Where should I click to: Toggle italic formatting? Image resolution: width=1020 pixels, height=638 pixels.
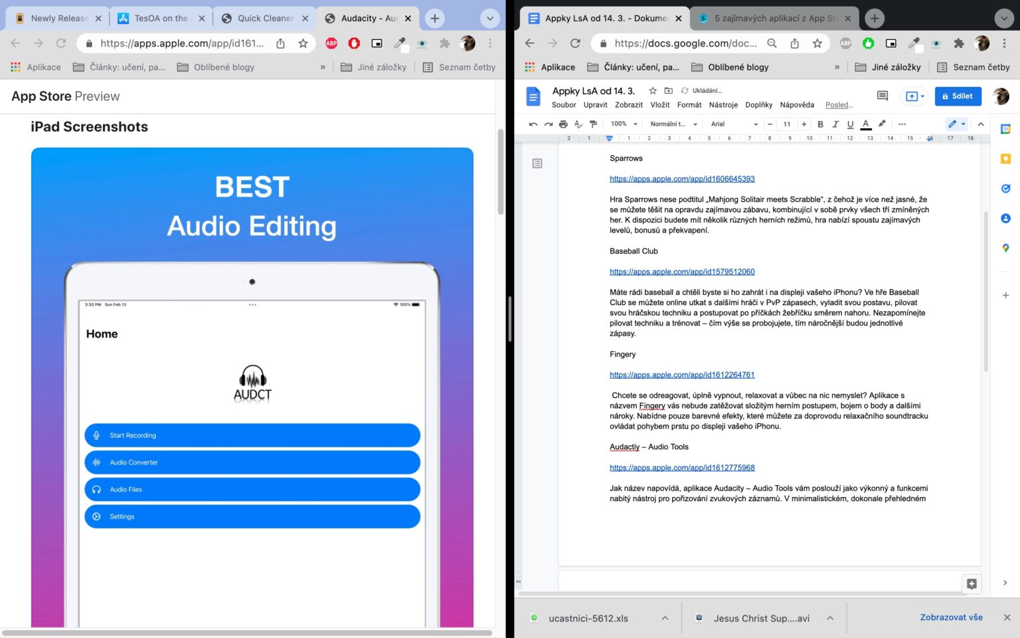835,124
